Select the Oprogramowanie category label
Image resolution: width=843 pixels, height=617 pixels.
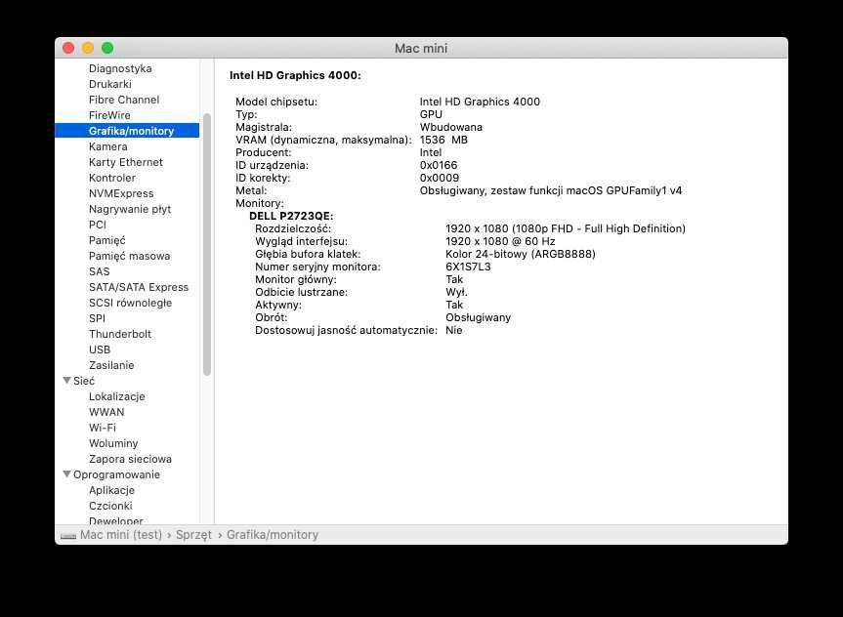tap(116, 474)
